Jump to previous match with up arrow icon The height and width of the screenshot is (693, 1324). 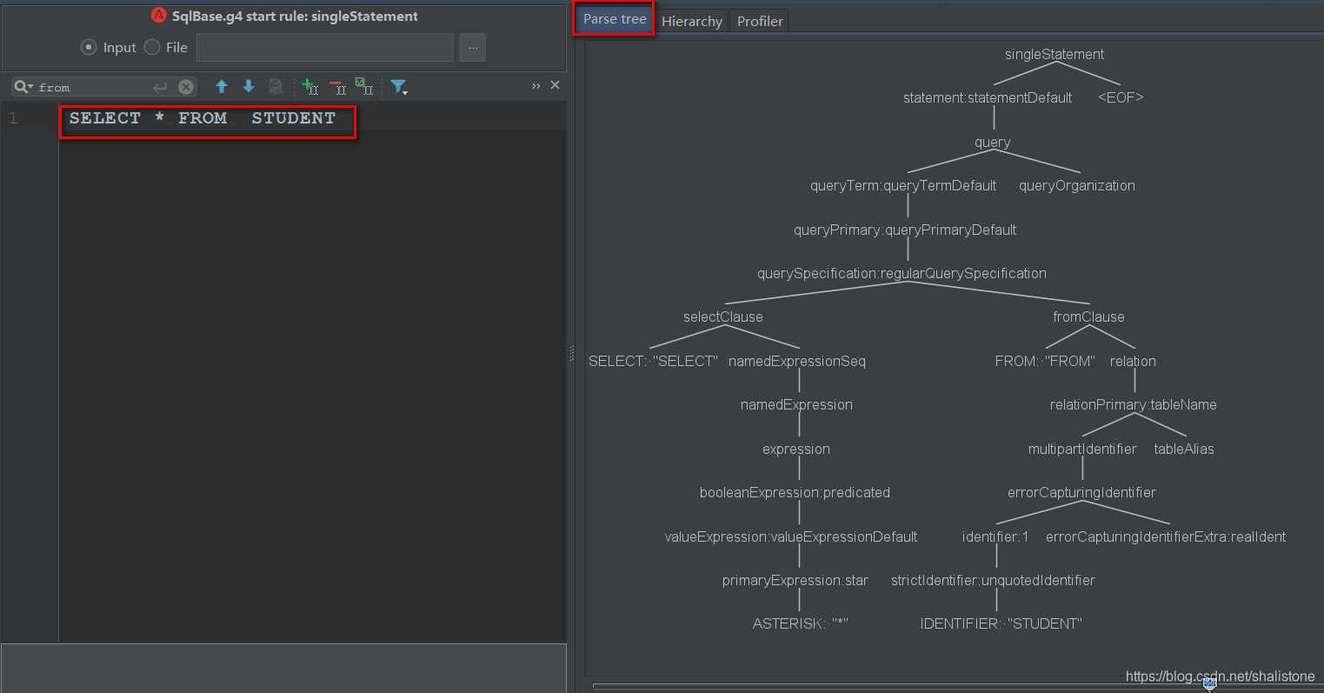[x=222, y=86]
